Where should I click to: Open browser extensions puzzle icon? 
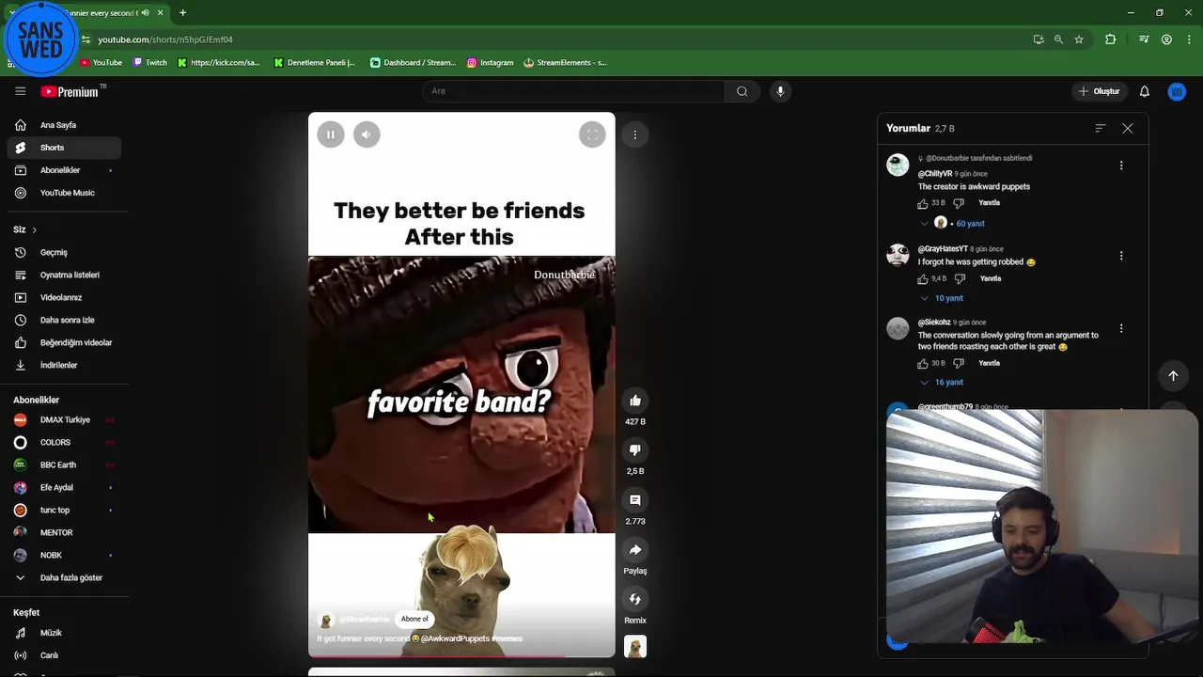pyautogui.click(x=1111, y=39)
